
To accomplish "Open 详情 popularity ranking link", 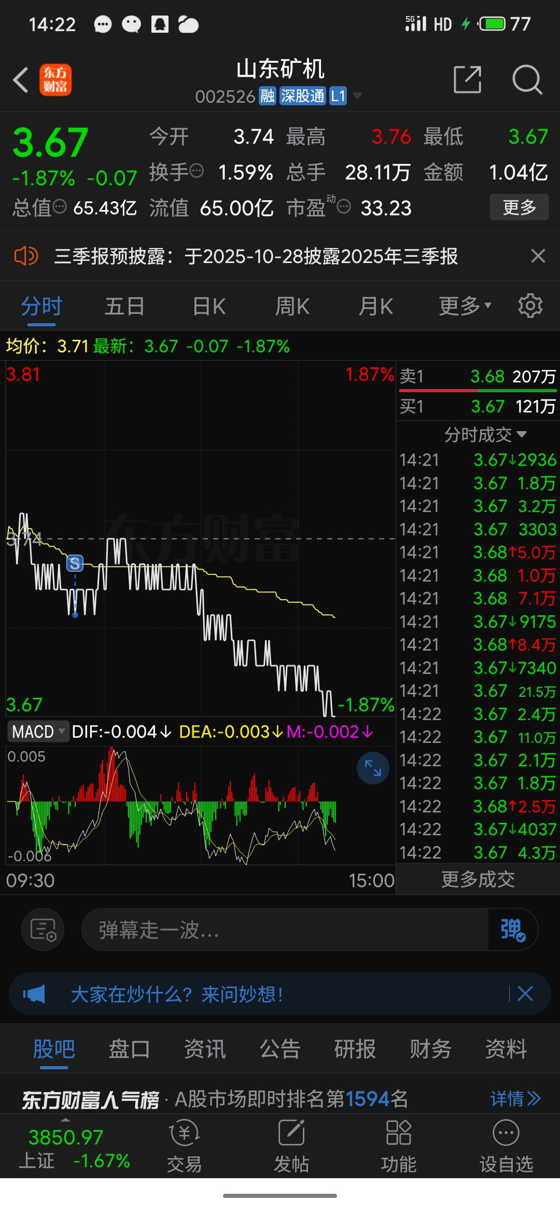I will coord(515,1098).
